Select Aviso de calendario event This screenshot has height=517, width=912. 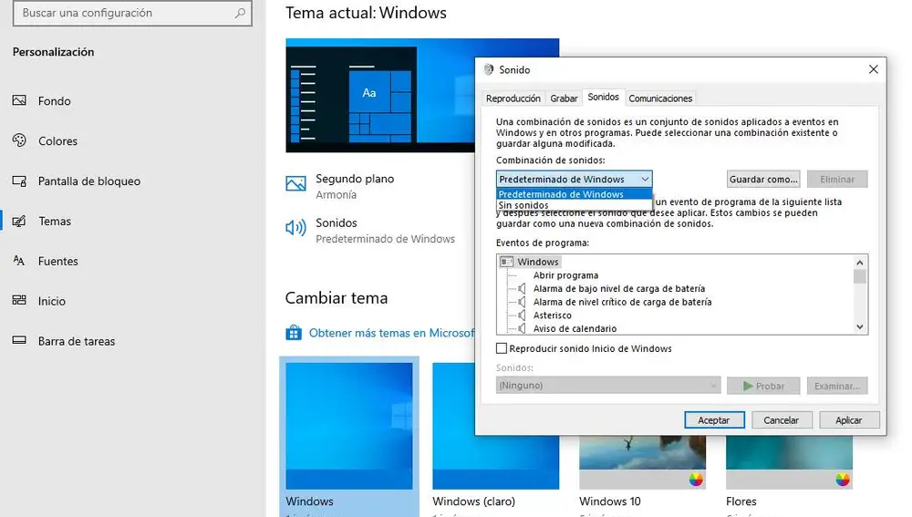(x=575, y=328)
